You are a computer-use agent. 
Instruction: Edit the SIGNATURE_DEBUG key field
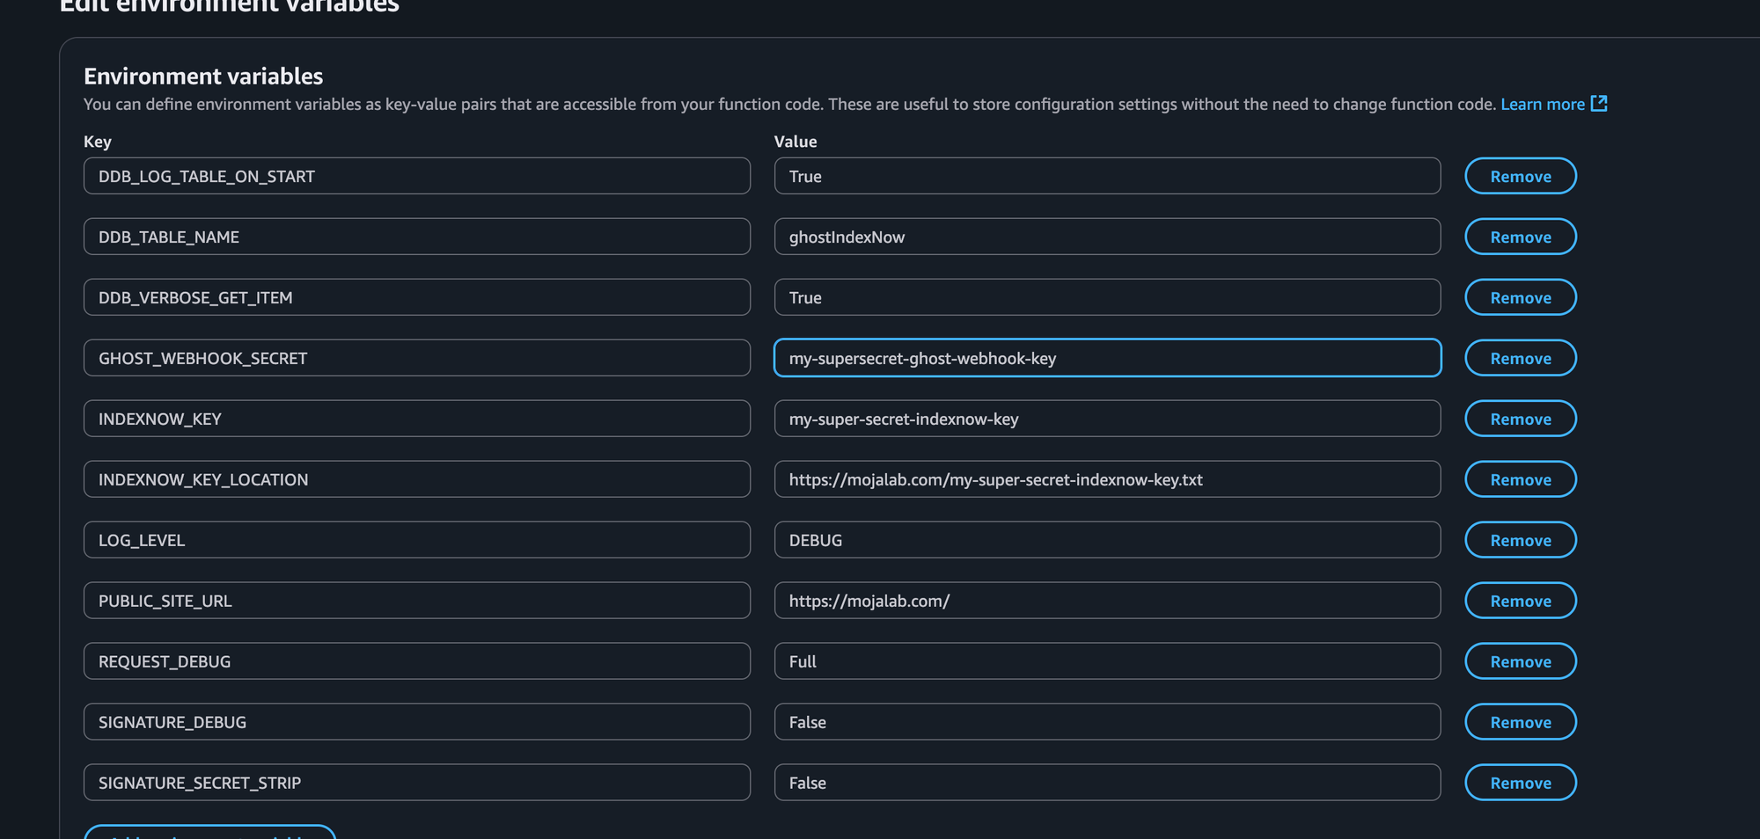point(417,722)
